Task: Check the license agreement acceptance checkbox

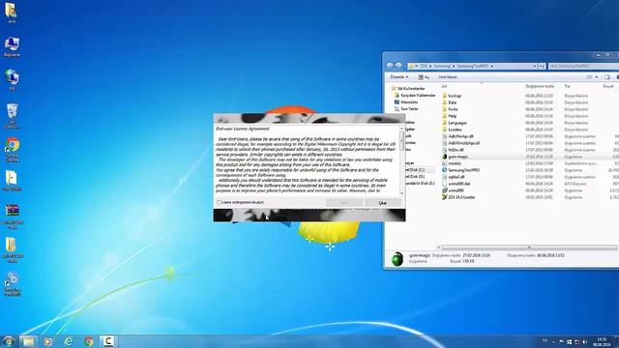Action: (x=220, y=202)
